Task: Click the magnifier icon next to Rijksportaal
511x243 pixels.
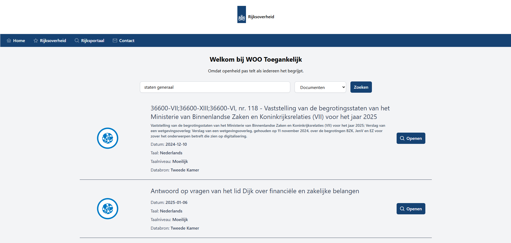Action: coord(76,40)
